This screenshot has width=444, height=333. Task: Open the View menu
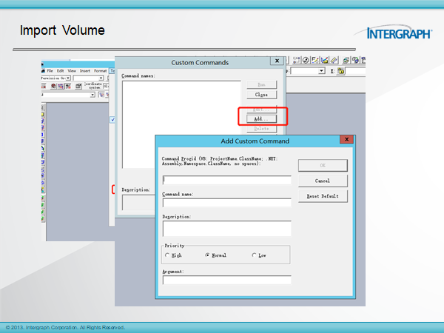(72, 71)
